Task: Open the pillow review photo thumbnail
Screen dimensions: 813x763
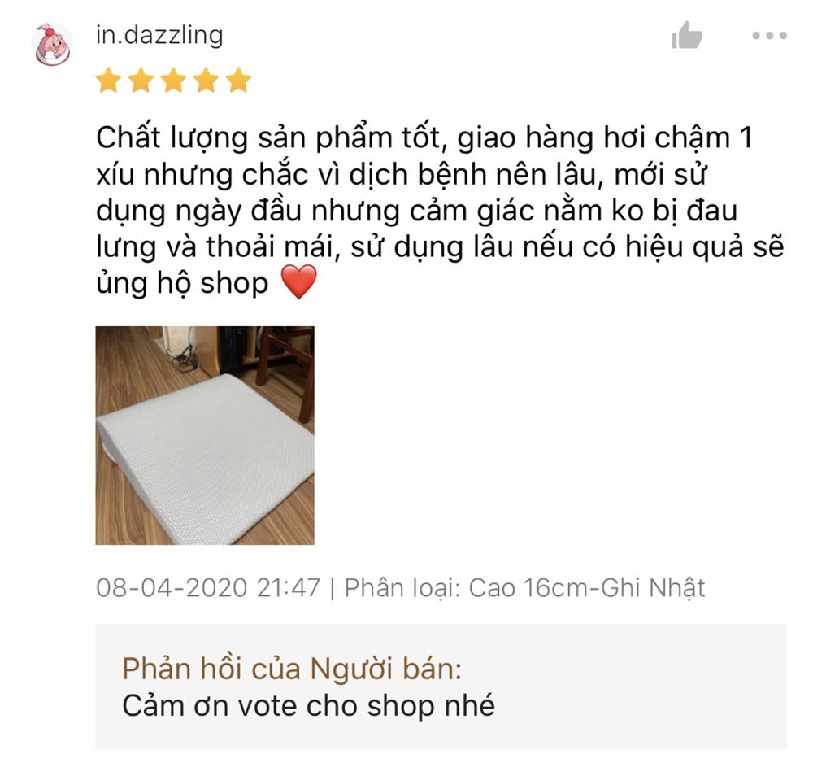Action: point(205,435)
